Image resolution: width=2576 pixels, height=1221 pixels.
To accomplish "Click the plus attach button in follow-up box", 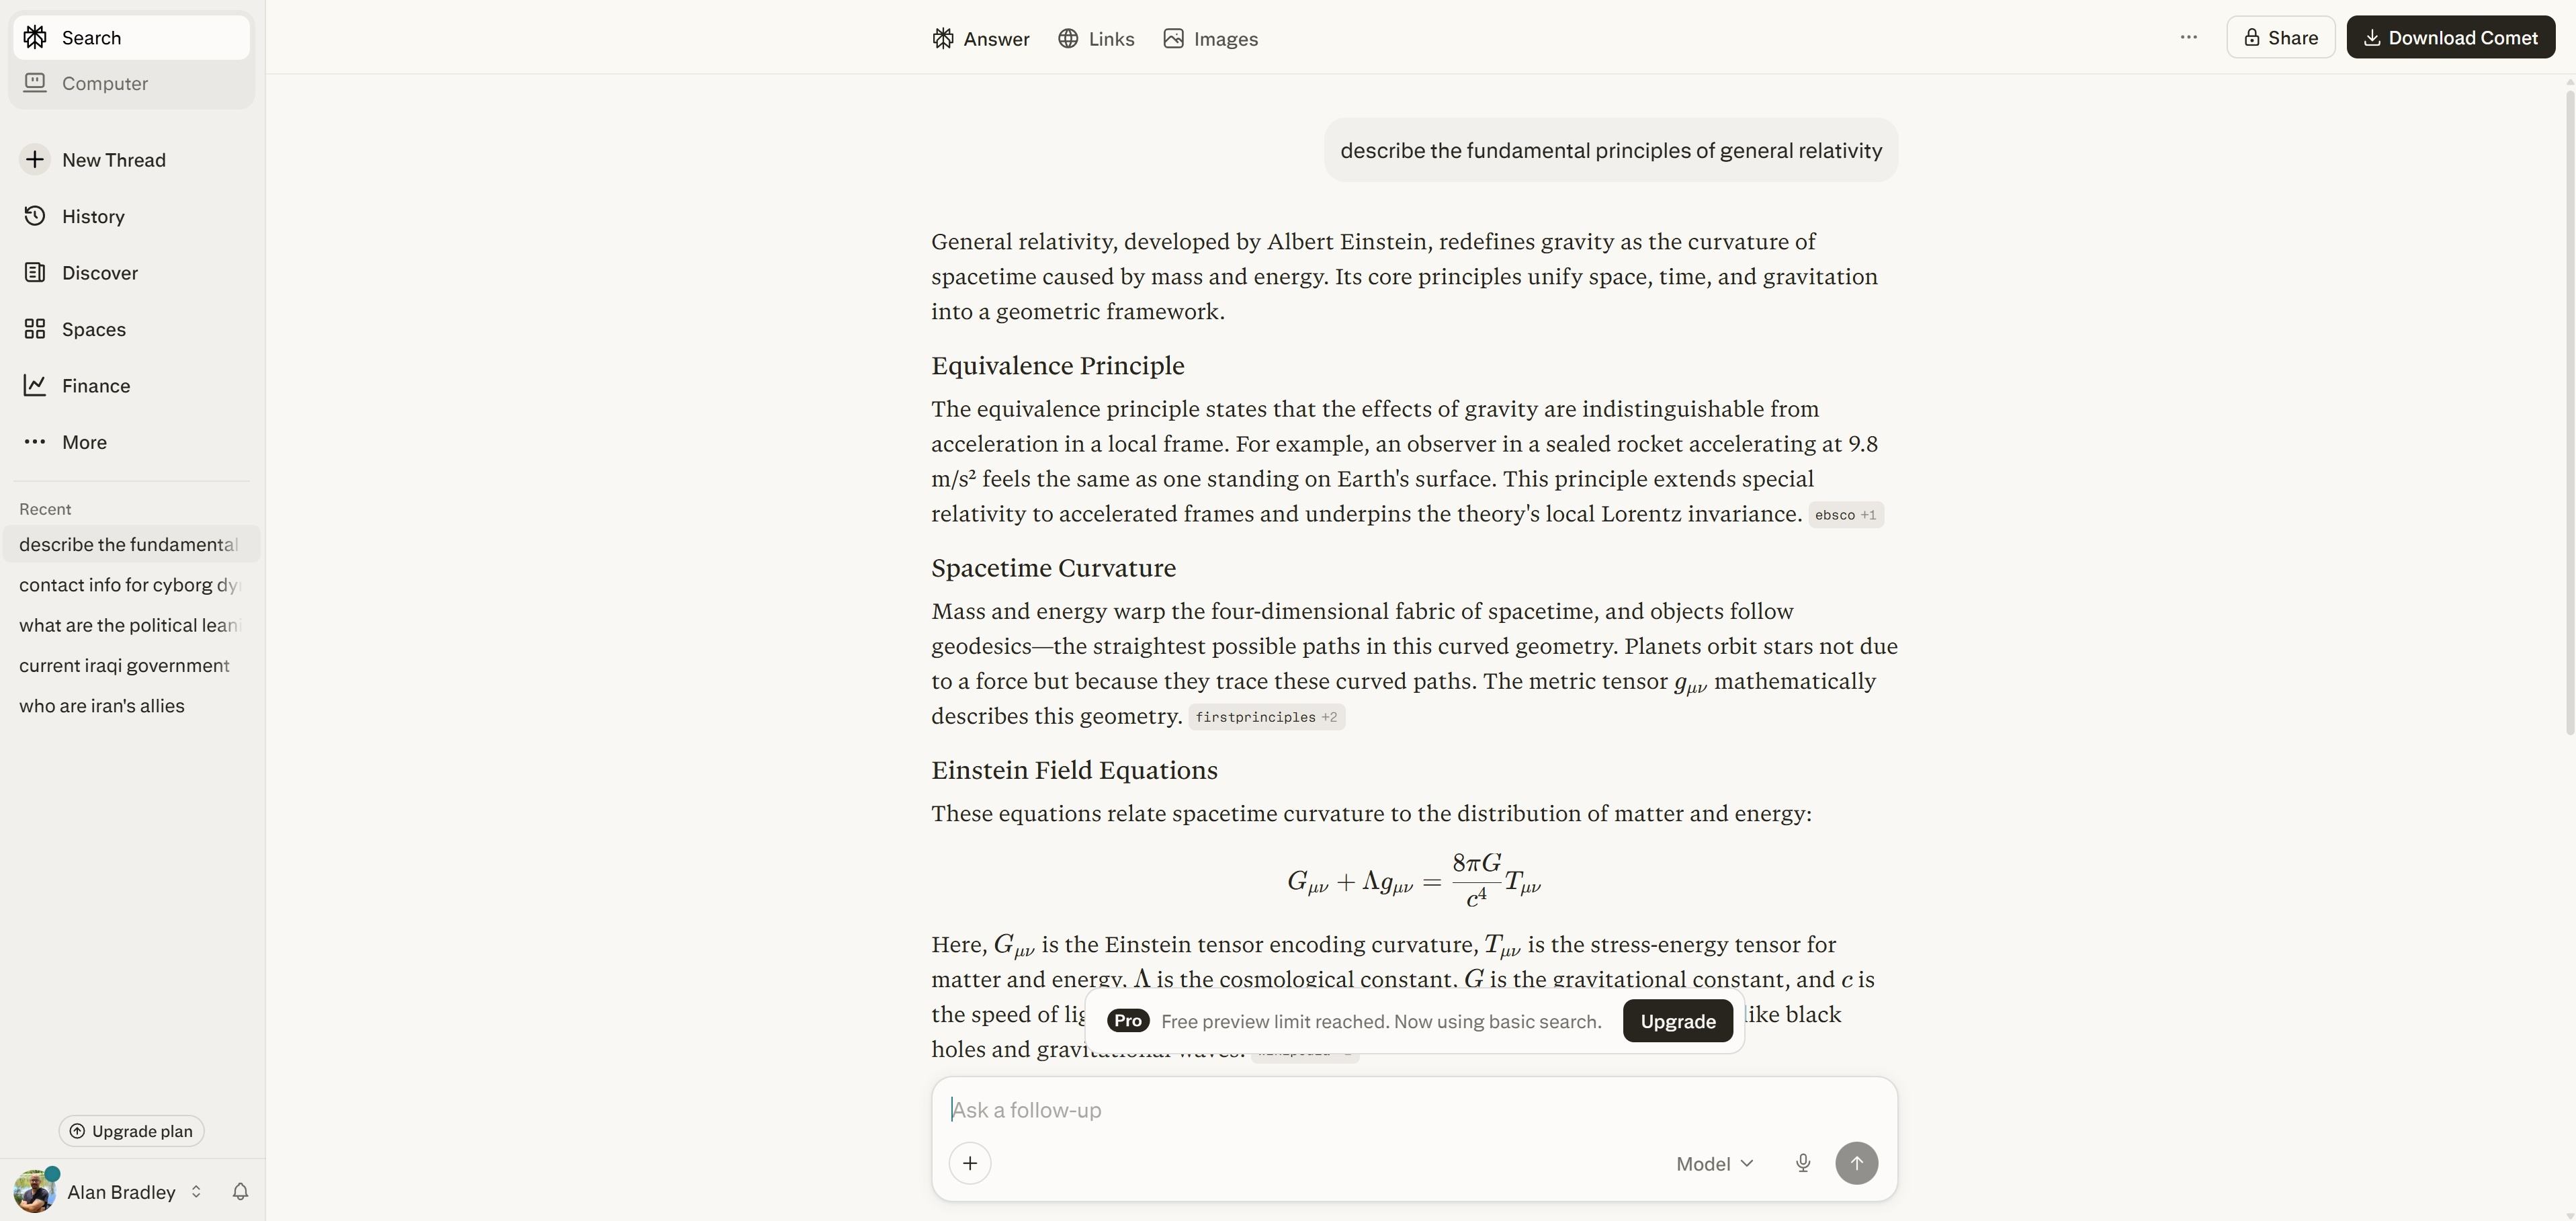I will 969,1163.
